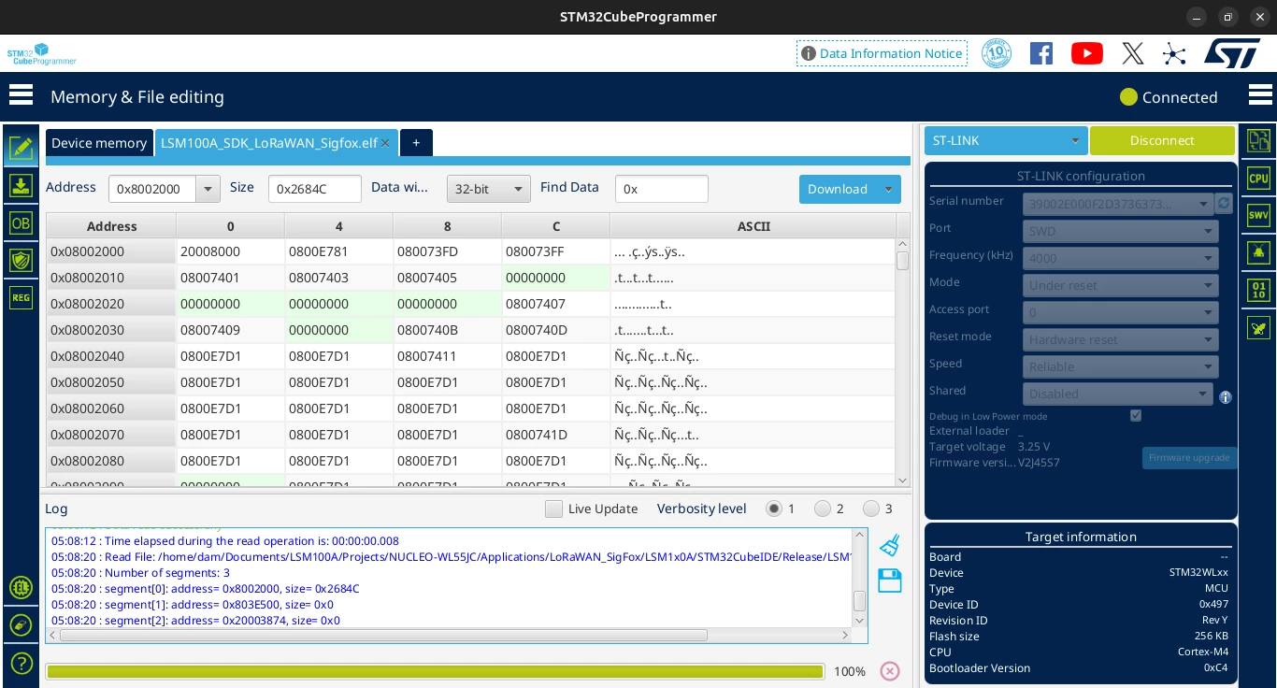Click the Address input field
The image size is (1277, 688).
point(152,189)
